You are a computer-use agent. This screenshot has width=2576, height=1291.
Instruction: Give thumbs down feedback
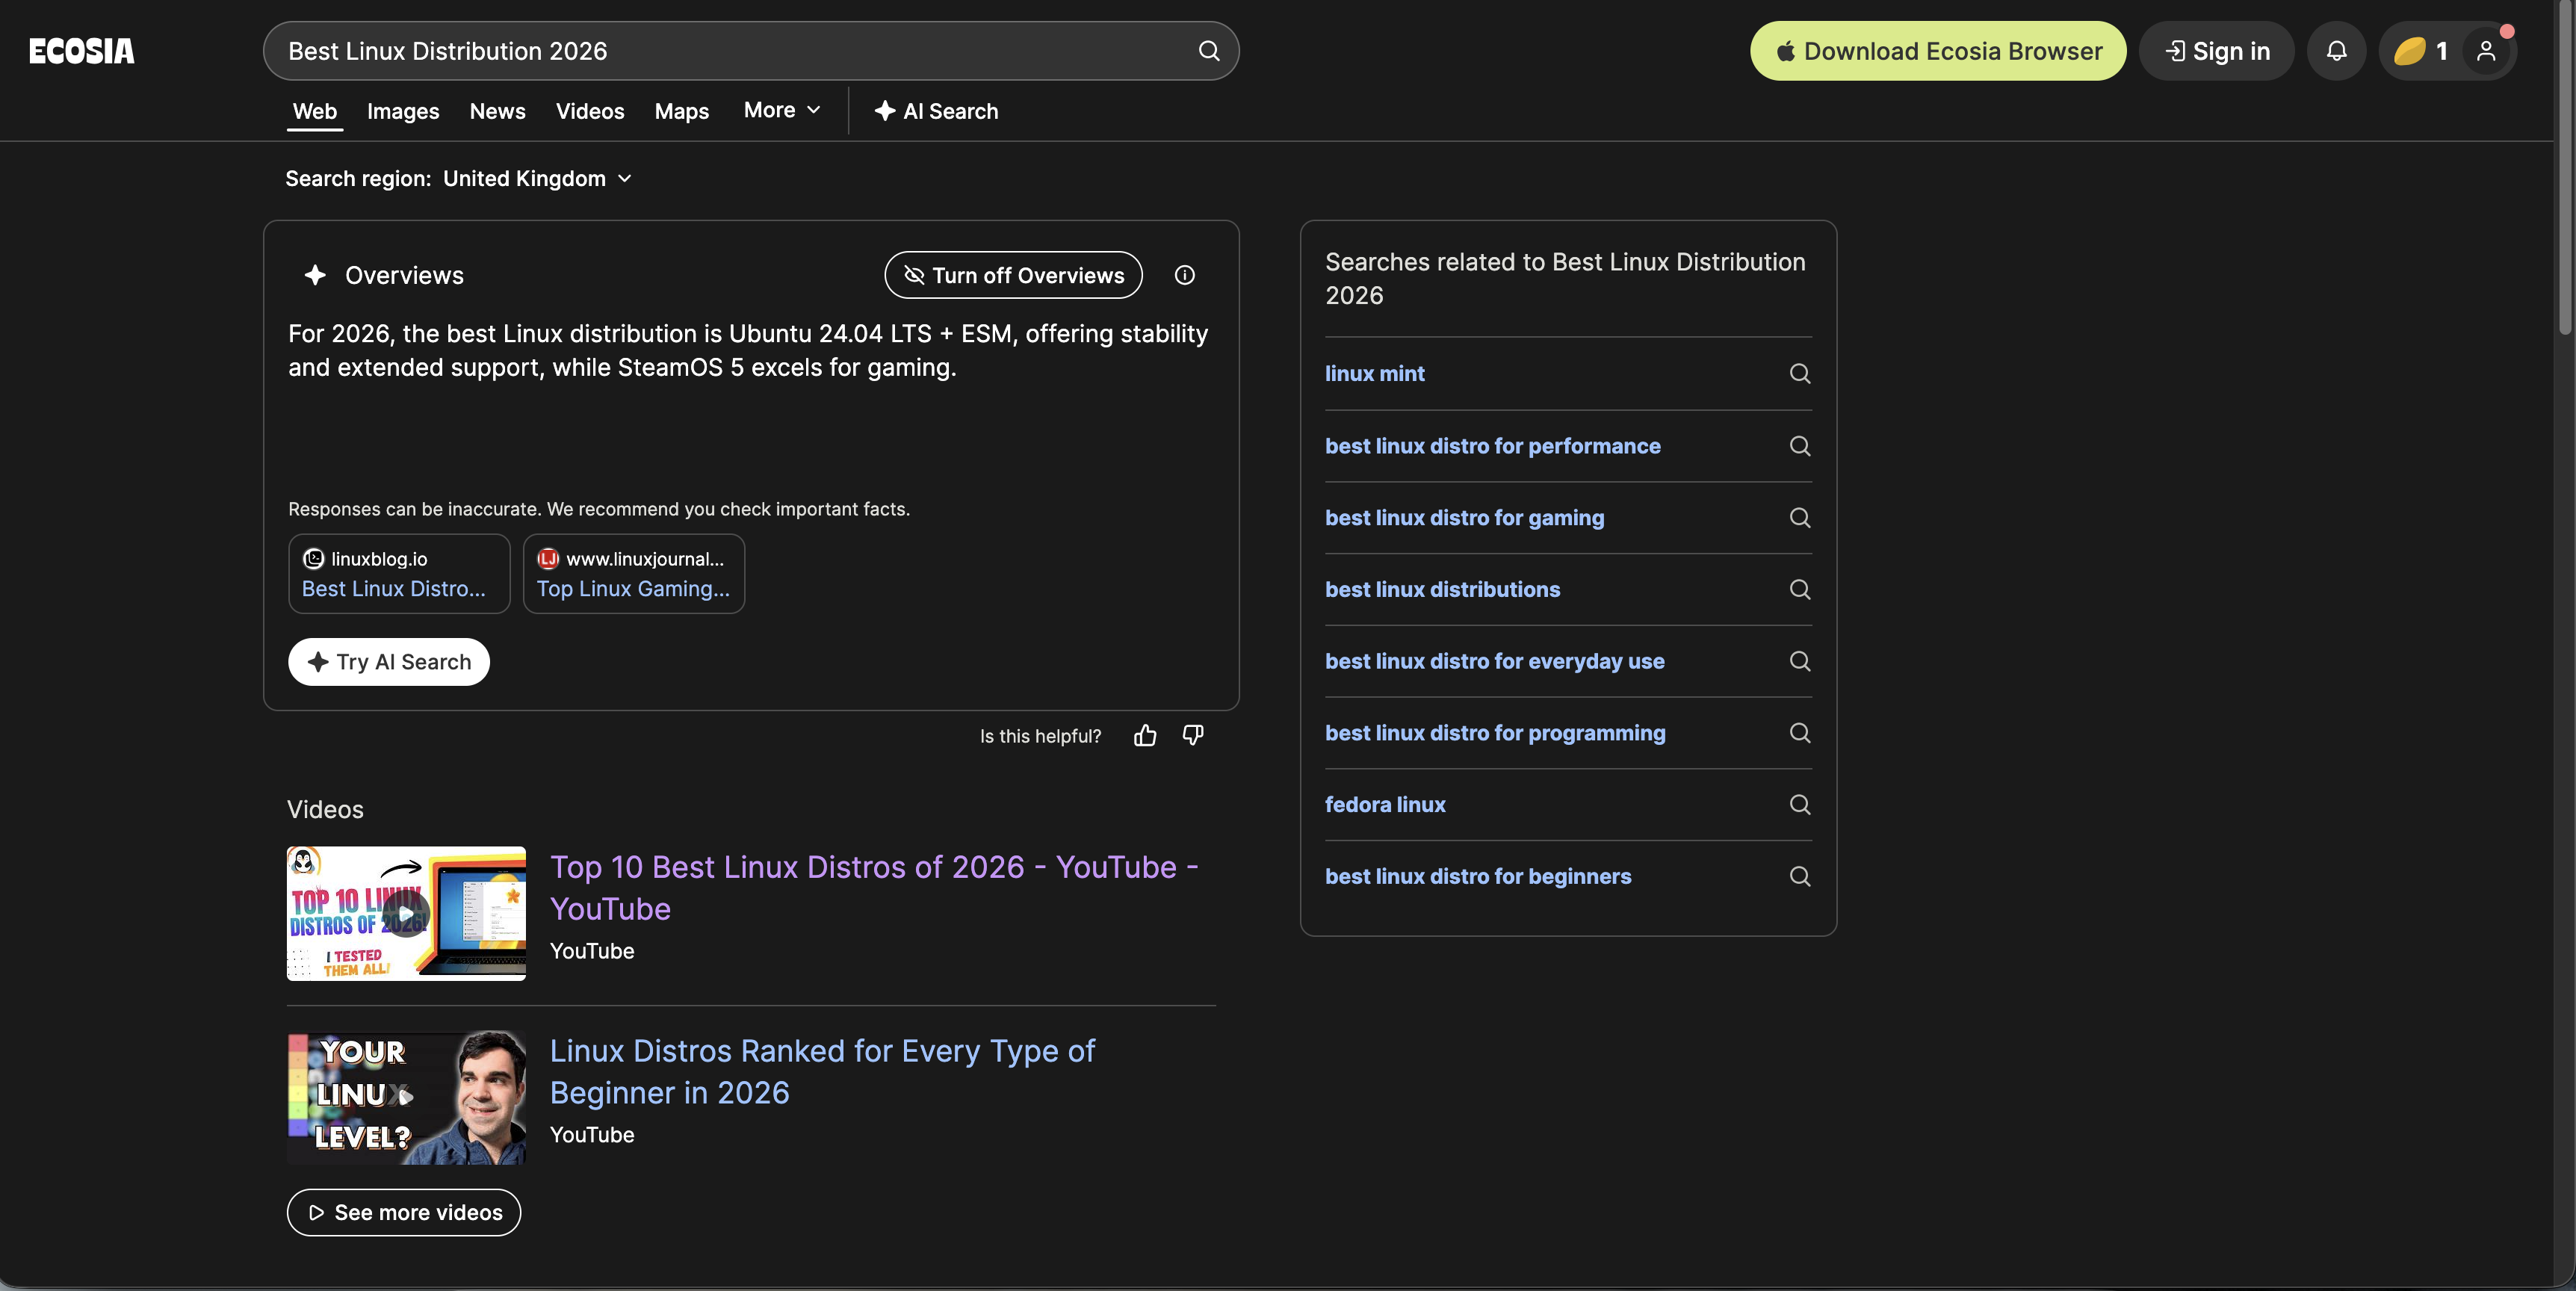tap(1193, 736)
